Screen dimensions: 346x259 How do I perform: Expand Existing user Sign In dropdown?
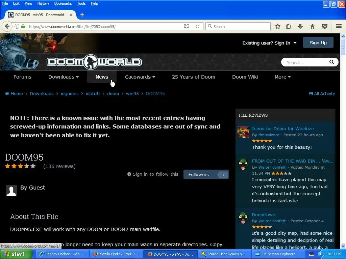(269, 43)
